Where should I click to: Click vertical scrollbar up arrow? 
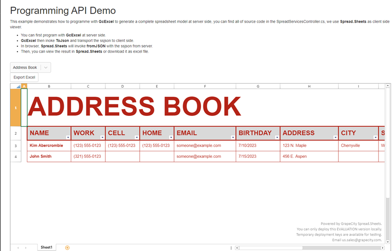388,86
